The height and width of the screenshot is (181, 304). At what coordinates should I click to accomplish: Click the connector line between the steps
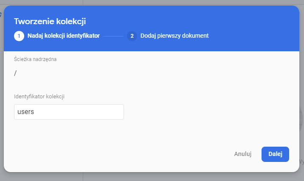pyautogui.click(x=113, y=36)
